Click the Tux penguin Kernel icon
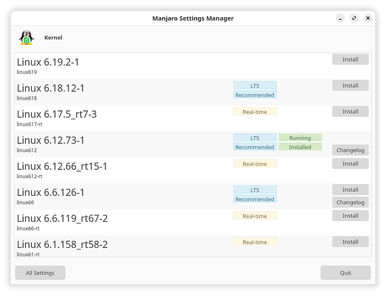 point(27,38)
